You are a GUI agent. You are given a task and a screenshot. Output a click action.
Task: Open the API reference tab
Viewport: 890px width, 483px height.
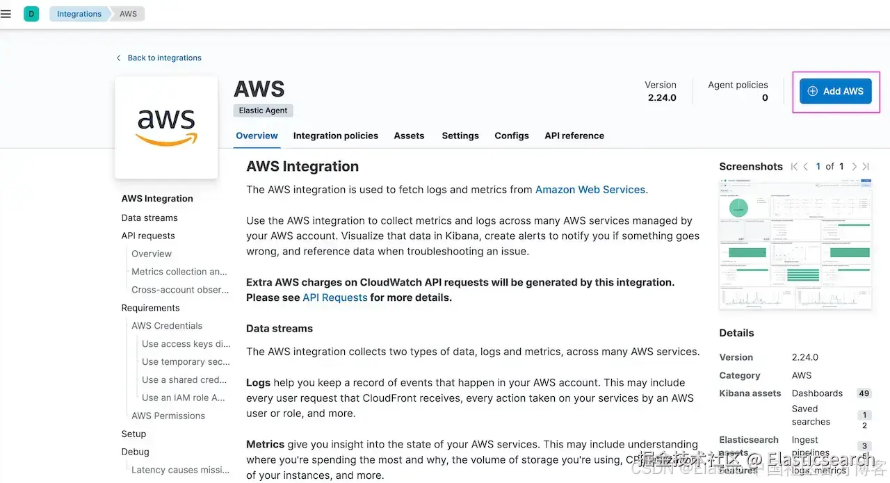[574, 136]
